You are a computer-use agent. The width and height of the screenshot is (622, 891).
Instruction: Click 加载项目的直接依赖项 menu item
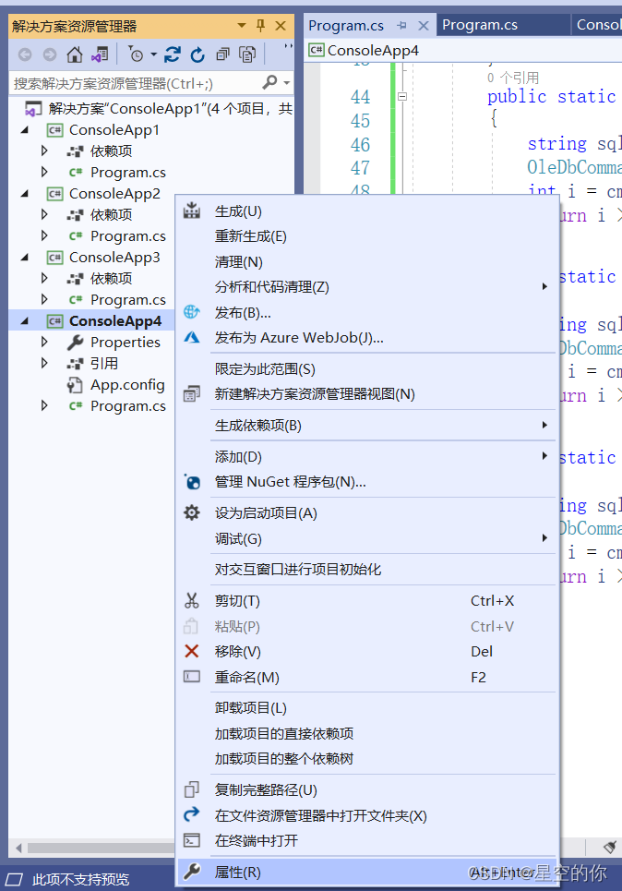point(366,734)
